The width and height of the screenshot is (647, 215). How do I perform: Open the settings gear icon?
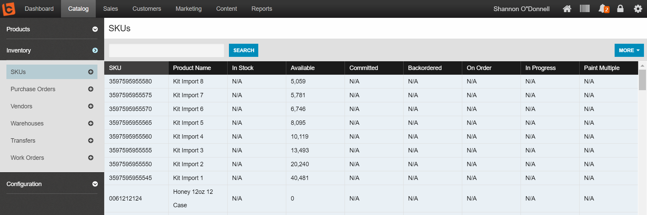pyautogui.click(x=638, y=9)
